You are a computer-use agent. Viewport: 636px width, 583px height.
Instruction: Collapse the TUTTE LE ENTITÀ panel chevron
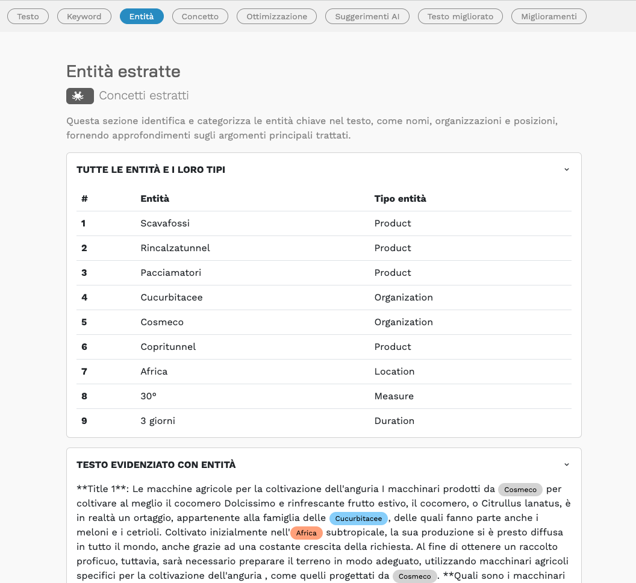566,169
